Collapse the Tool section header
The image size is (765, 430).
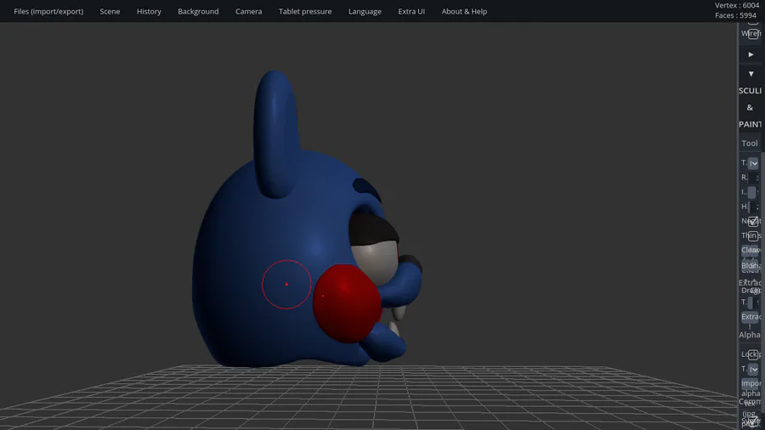[x=750, y=143]
